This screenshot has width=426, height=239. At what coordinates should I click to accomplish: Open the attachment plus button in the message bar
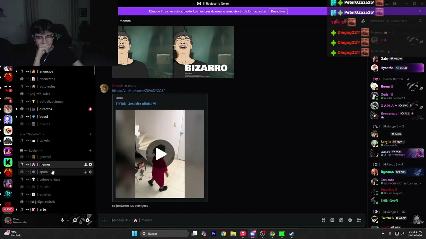[x=104, y=220]
